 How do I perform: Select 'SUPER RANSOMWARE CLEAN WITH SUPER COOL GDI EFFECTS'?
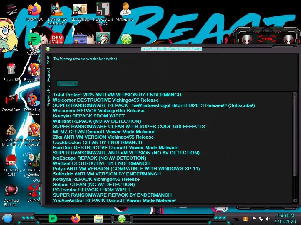(129, 127)
